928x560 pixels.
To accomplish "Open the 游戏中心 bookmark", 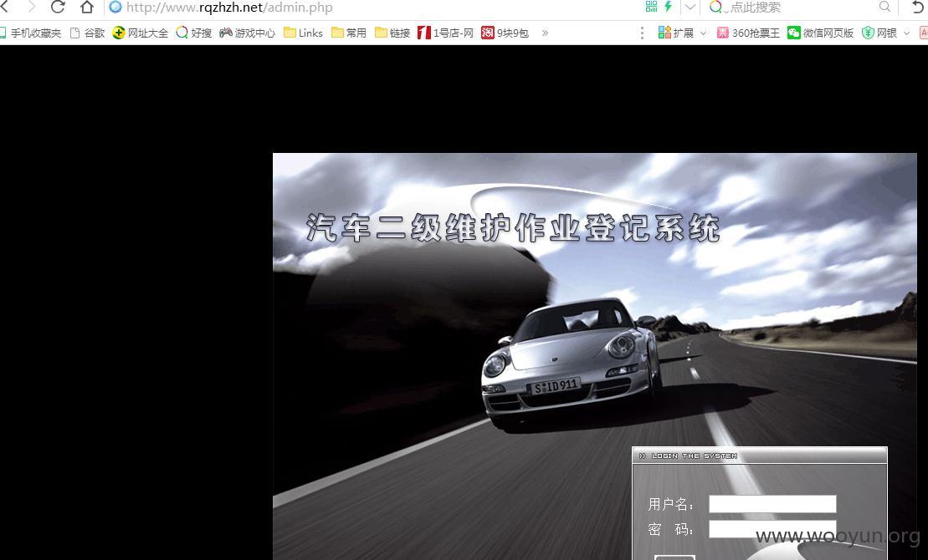I will point(248,33).
